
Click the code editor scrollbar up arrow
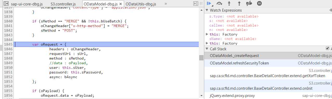point(201,10)
